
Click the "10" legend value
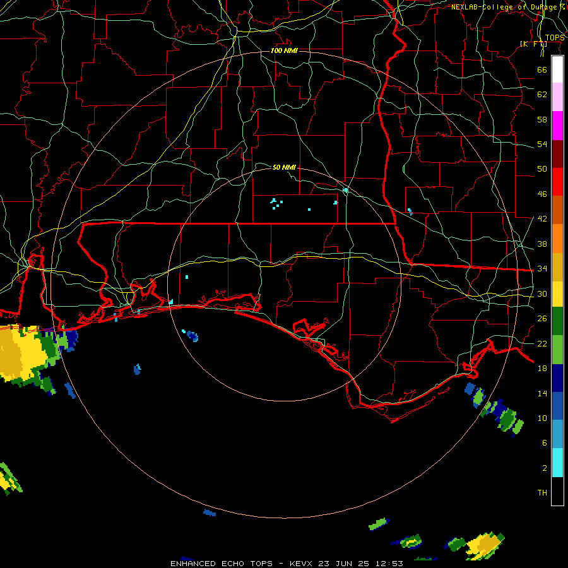coord(542,418)
